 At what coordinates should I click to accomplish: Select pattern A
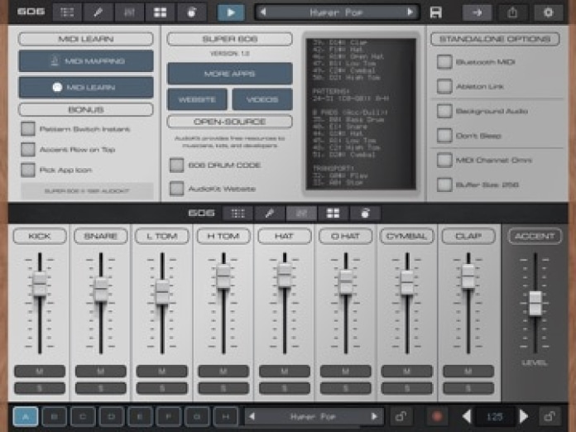point(26,416)
